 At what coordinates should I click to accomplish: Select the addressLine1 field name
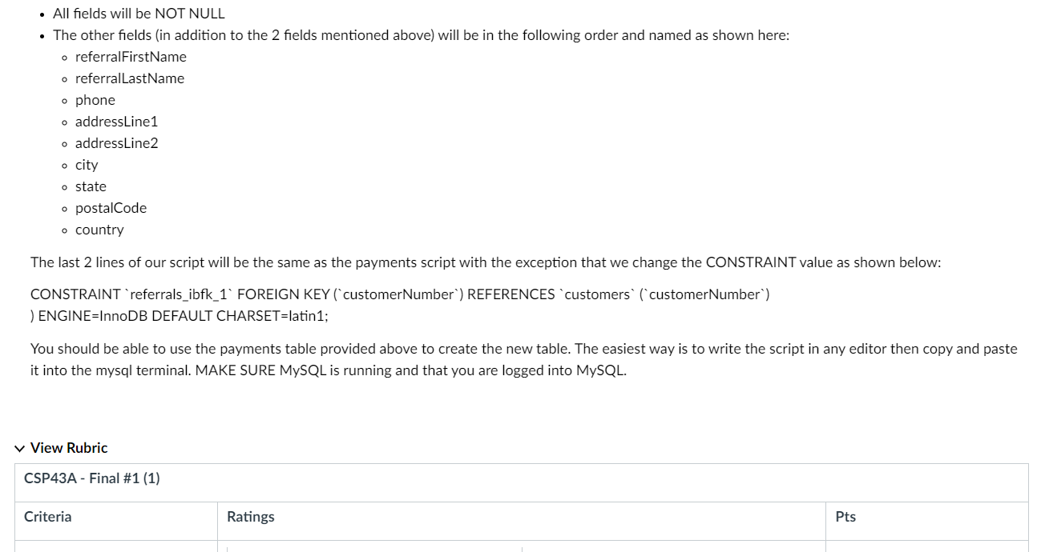coord(116,122)
